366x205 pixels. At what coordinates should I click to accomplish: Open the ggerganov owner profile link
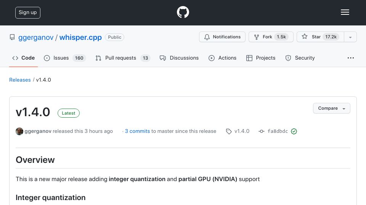coord(36,37)
